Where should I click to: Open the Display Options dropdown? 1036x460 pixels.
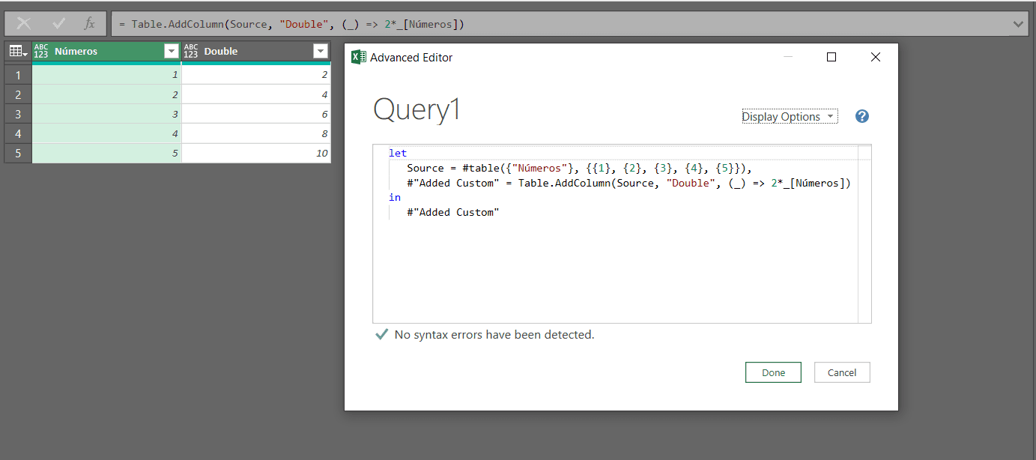(789, 116)
